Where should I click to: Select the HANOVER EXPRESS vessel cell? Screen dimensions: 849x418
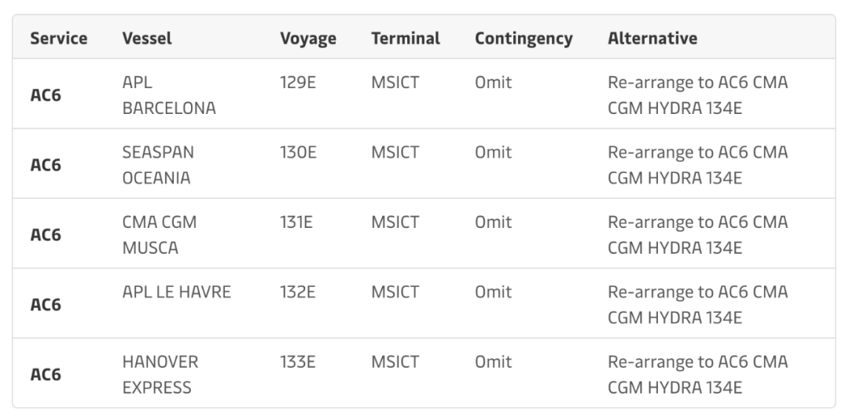pos(160,374)
